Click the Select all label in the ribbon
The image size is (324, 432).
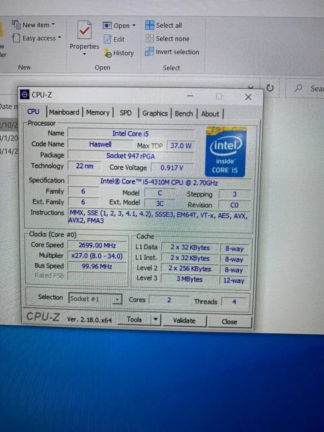coord(169,25)
